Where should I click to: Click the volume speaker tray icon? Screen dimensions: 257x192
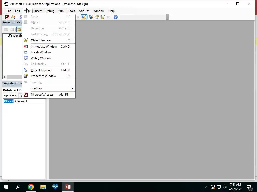point(225,187)
